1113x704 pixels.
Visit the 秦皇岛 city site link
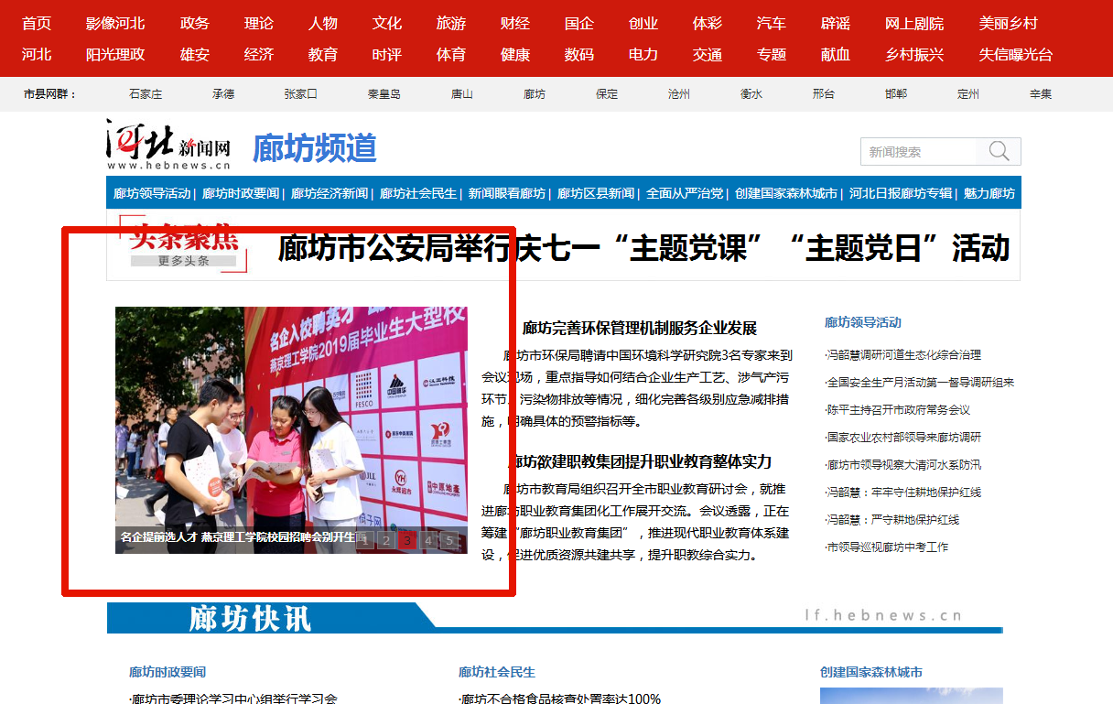click(384, 93)
